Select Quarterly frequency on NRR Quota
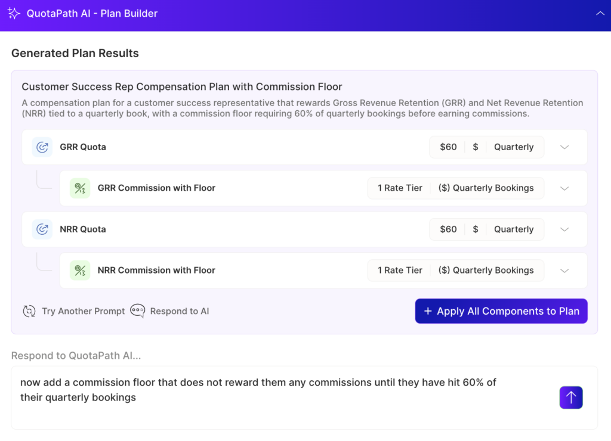611x441 pixels. click(514, 229)
